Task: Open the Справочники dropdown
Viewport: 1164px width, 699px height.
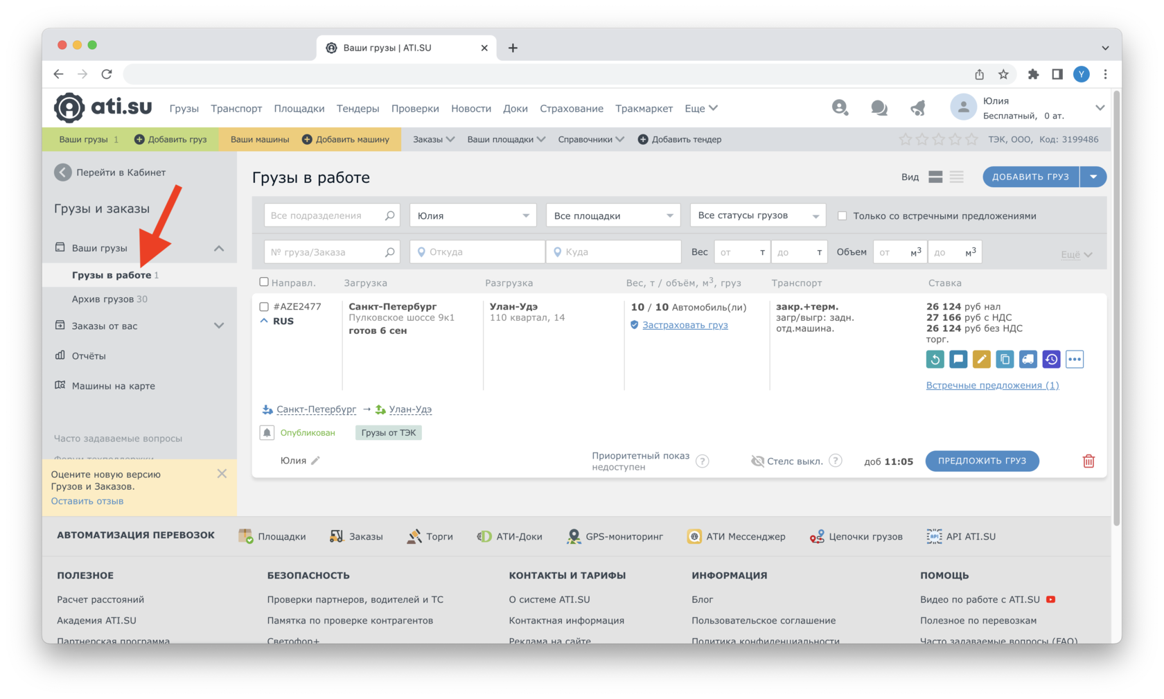Action: coord(591,139)
